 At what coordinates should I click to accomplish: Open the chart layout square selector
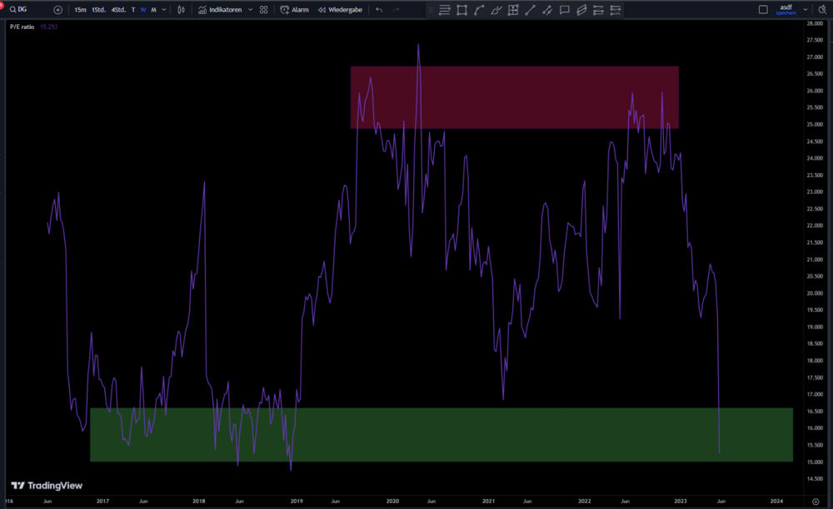tap(763, 9)
